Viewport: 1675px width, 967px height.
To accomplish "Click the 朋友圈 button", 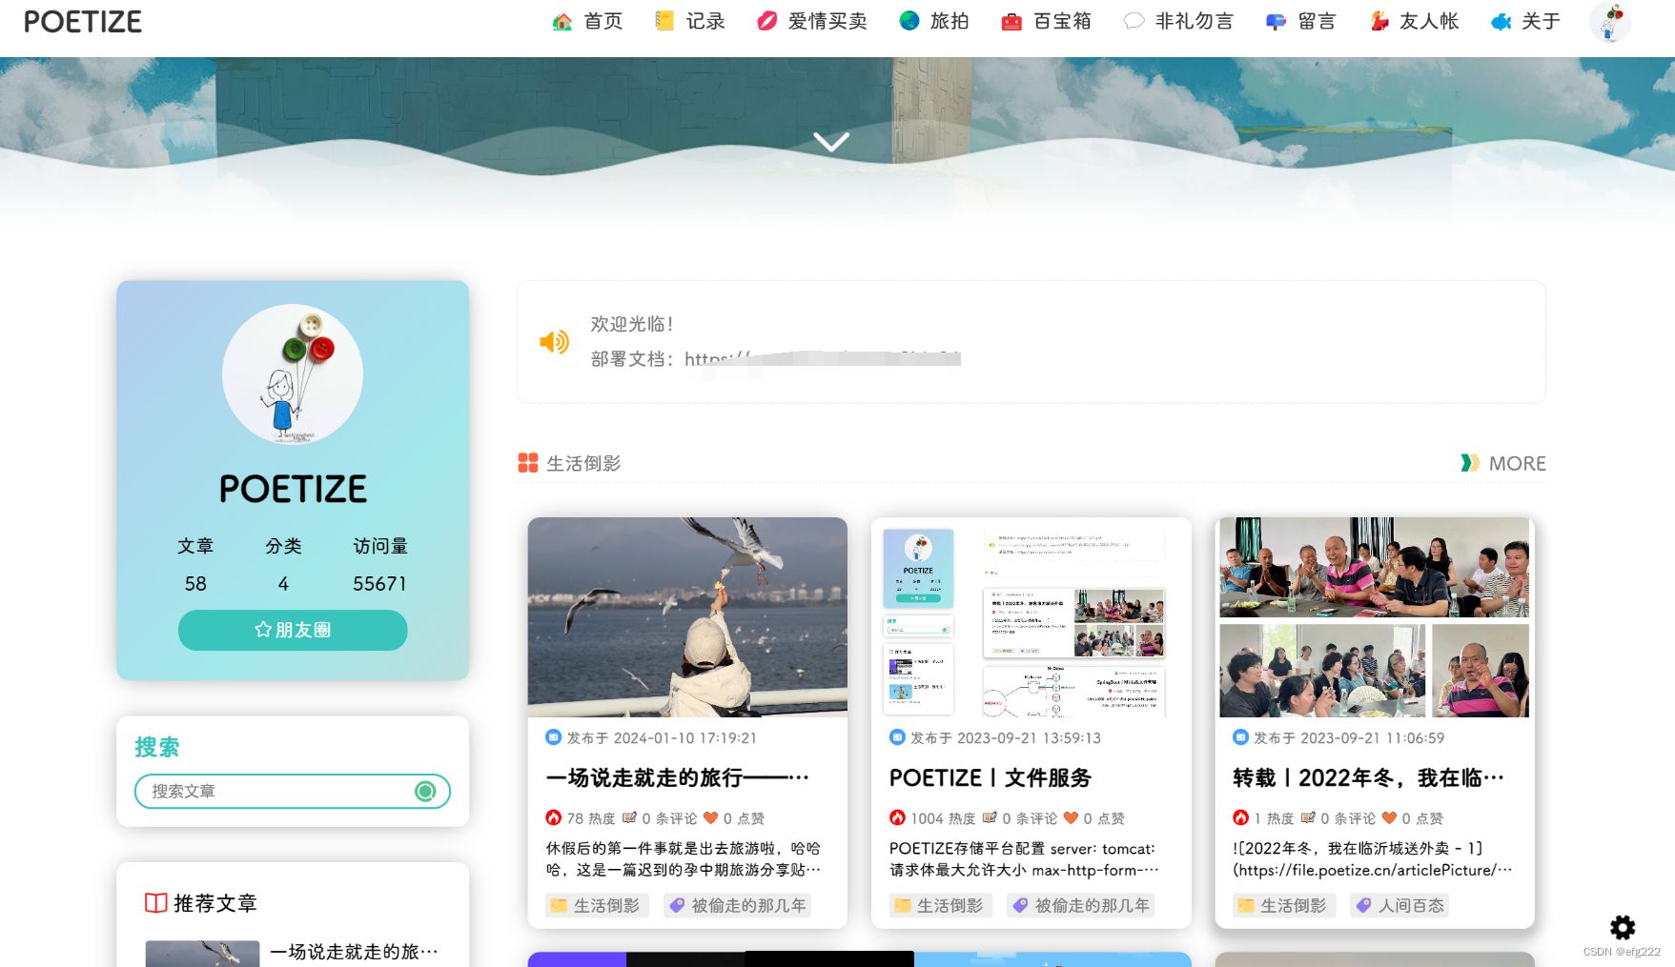I will (292, 630).
